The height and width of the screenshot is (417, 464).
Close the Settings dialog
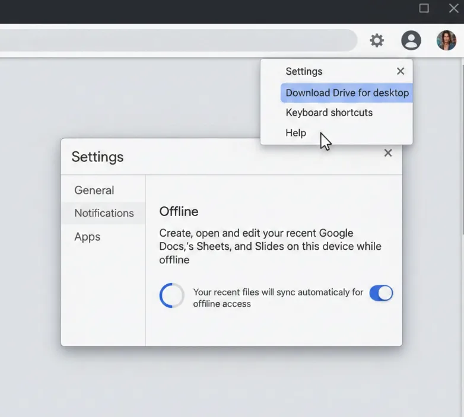(x=388, y=153)
